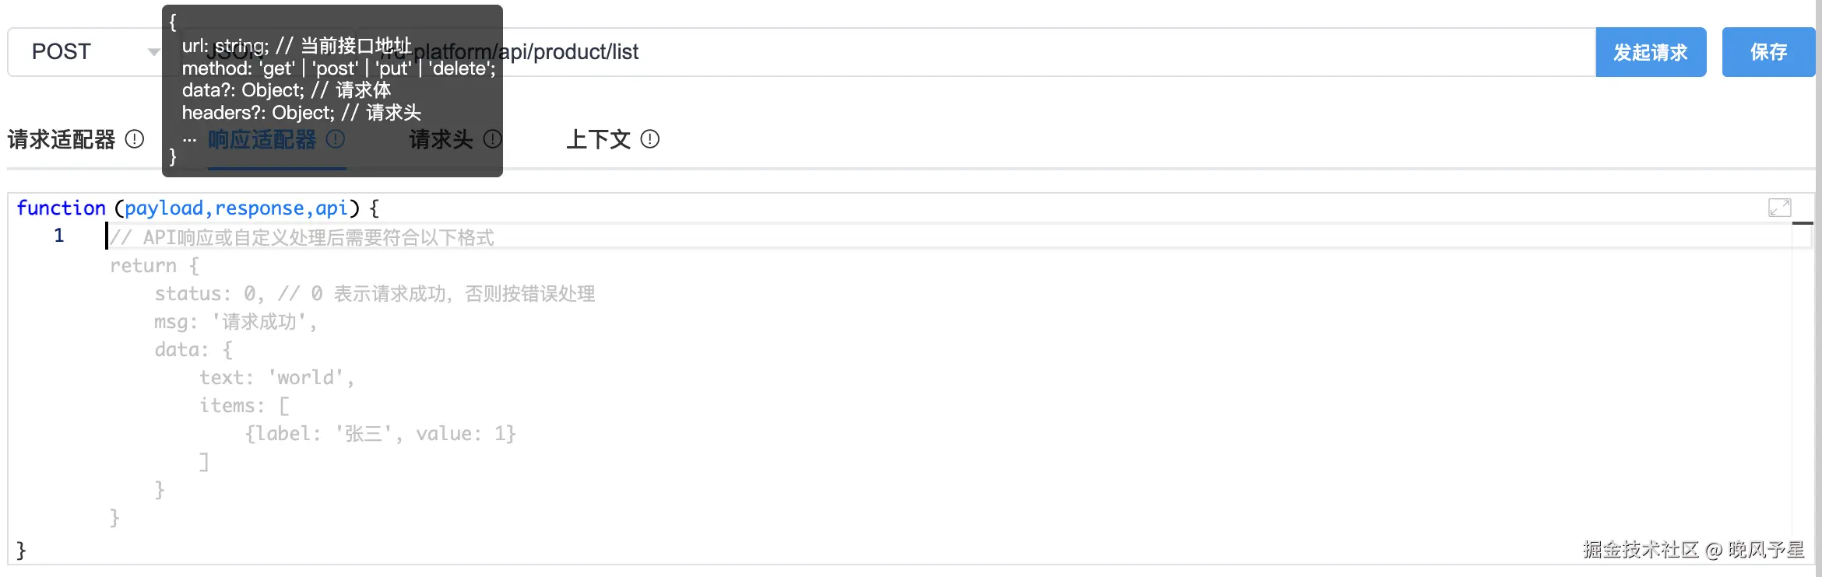Click the info icon next to 上下文

(650, 139)
